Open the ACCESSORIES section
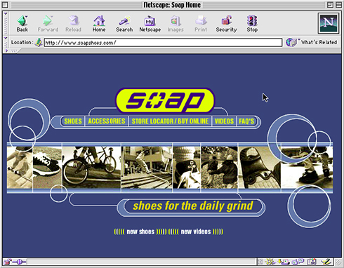The image size is (344, 268). [x=107, y=121]
